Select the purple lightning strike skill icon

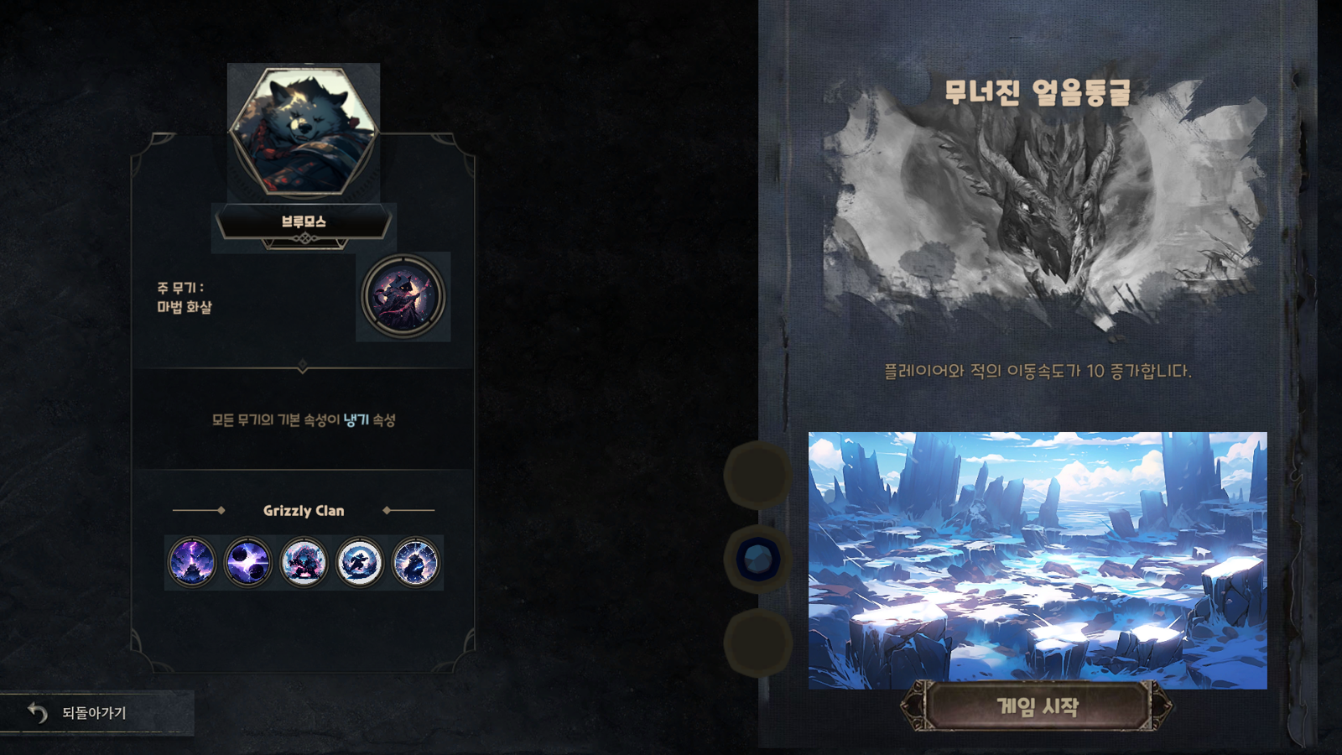click(x=192, y=562)
